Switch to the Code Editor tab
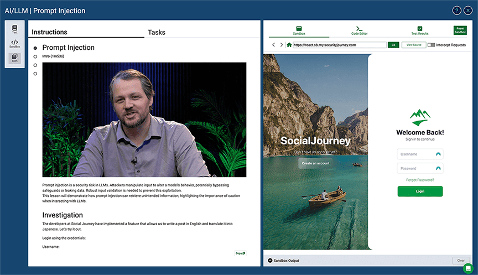 pos(359,30)
